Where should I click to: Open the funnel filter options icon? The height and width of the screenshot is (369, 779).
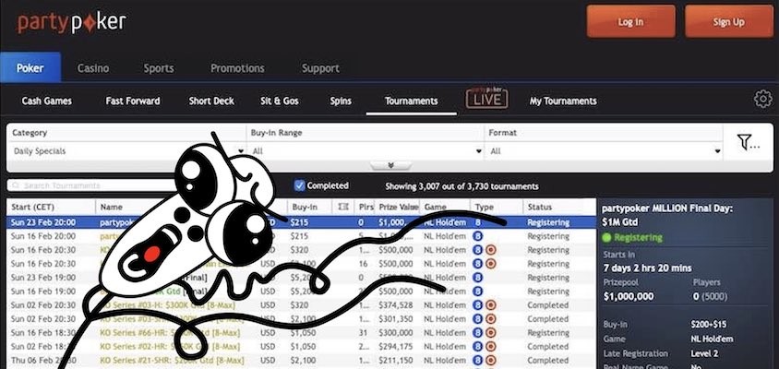(x=749, y=142)
